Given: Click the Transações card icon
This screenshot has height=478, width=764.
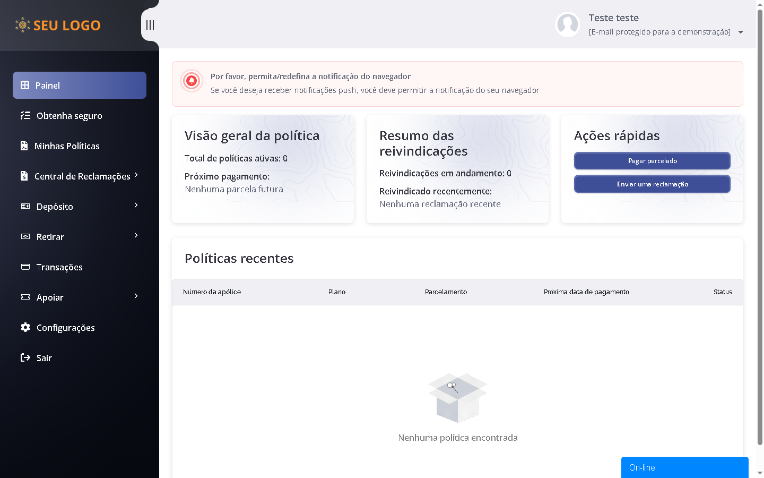Looking at the screenshot, I should tap(25, 267).
